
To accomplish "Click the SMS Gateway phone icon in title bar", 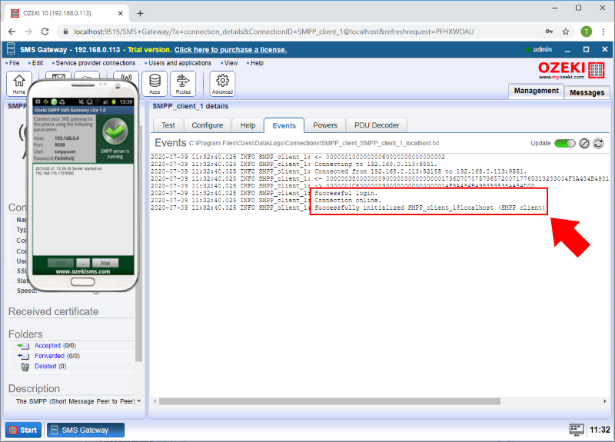I will tap(11, 49).
